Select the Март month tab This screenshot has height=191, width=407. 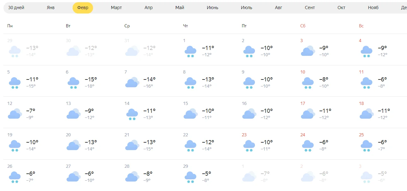tap(116, 8)
